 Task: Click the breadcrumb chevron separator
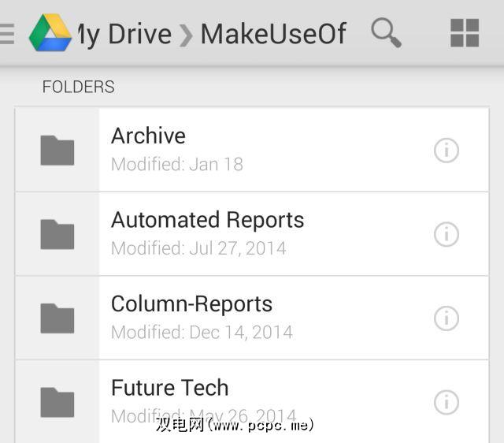(x=186, y=35)
